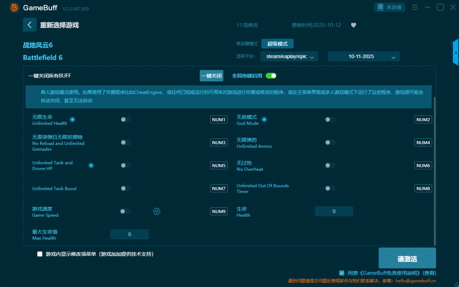Screen dimensions: 459x287
Task: Click the Max Health value field
Action: [x=129, y=234]
